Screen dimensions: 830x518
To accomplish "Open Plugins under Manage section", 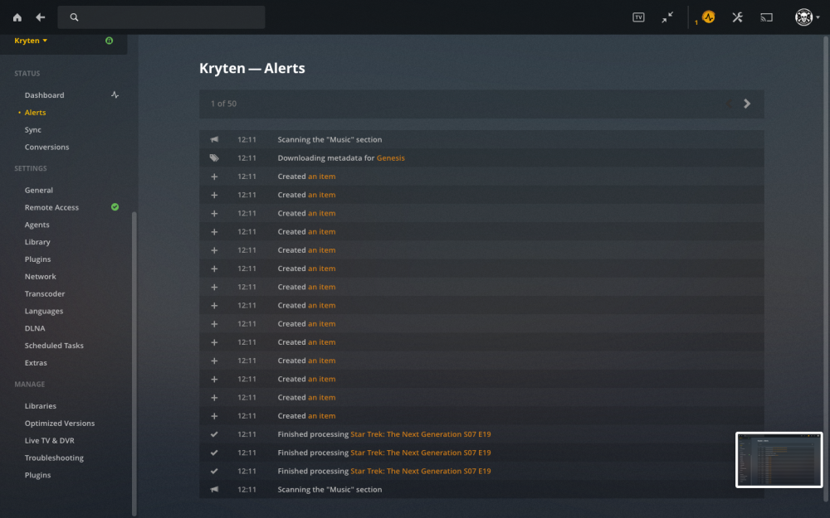I will pos(37,475).
